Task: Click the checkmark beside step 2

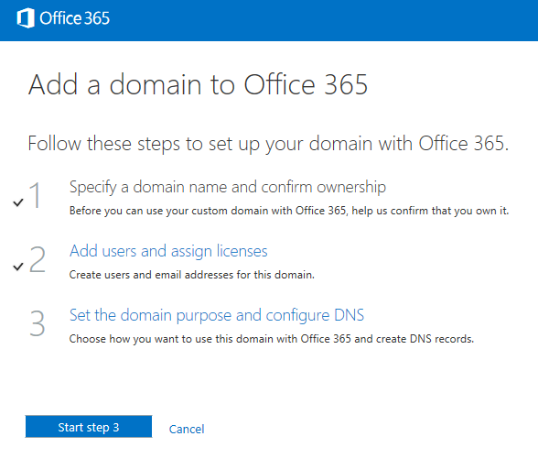Action: tap(18, 267)
